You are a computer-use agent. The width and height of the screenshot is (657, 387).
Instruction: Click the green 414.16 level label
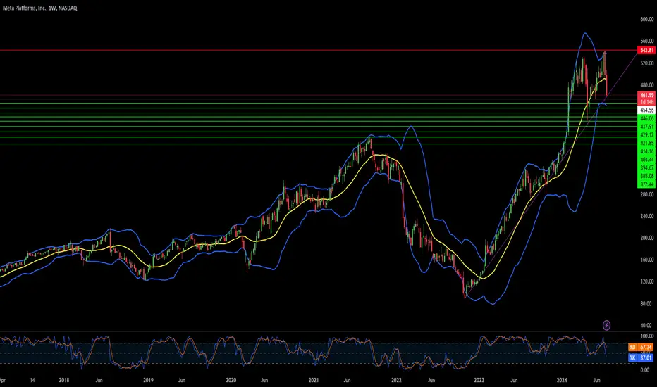[x=646, y=151]
